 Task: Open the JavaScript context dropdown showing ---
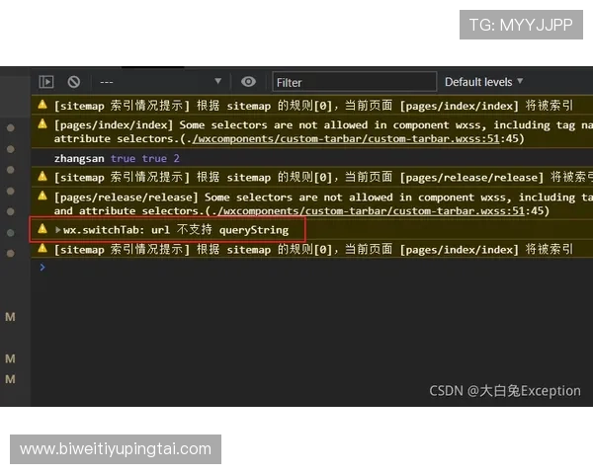[x=160, y=82]
